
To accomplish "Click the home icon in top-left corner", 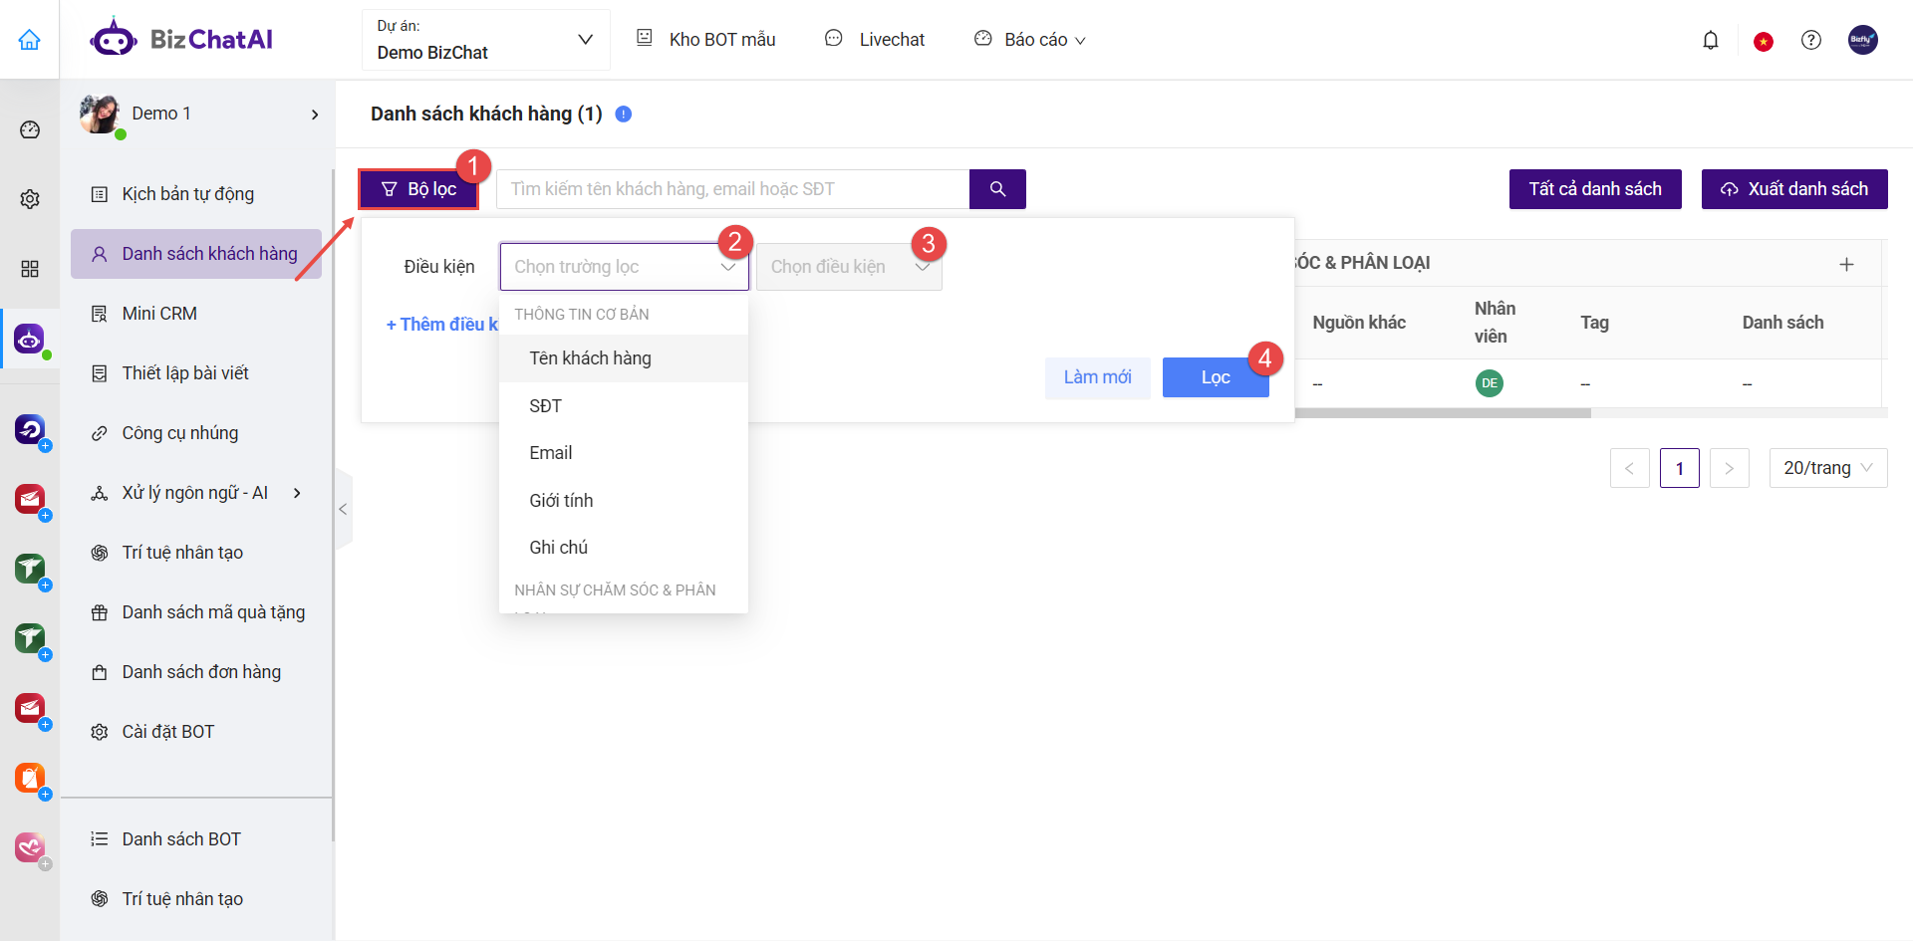I will (x=30, y=40).
